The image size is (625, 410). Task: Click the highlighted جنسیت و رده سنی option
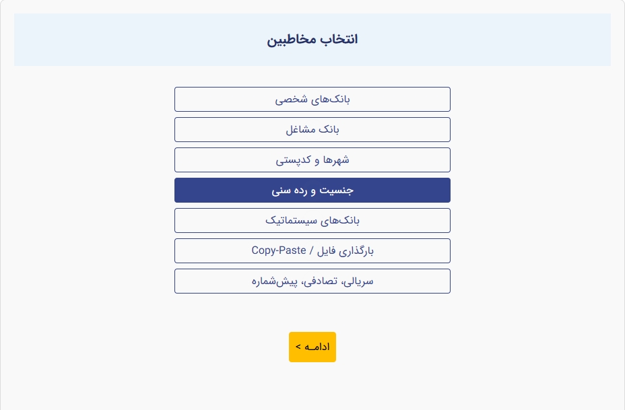pos(312,190)
